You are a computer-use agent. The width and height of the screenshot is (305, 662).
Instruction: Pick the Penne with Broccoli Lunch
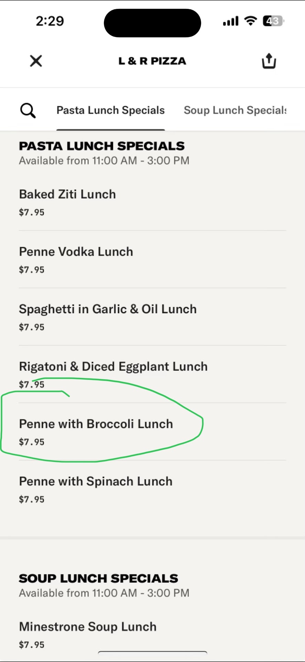(96, 424)
